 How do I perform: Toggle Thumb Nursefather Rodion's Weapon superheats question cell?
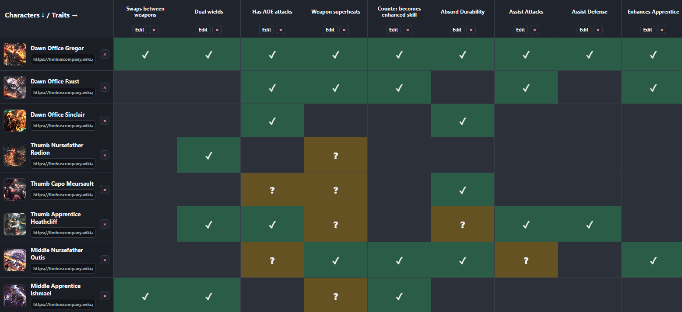point(336,155)
